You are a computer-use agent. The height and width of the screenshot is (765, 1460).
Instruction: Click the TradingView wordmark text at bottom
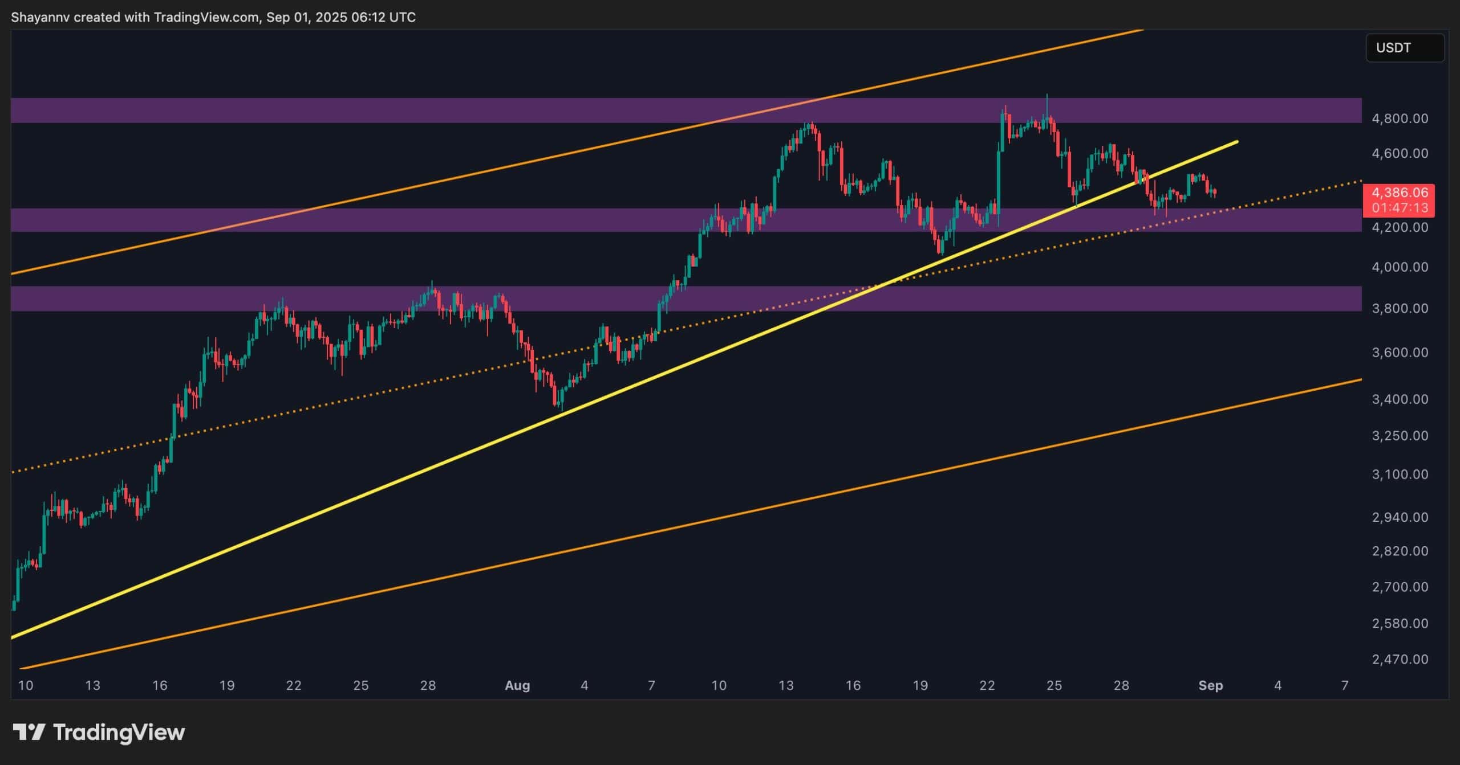[x=119, y=732]
